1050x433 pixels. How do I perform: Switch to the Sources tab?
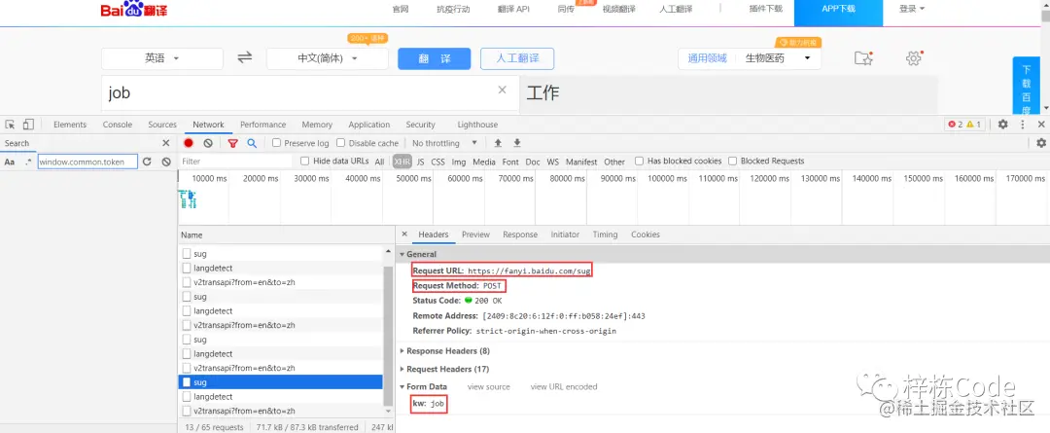162,125
